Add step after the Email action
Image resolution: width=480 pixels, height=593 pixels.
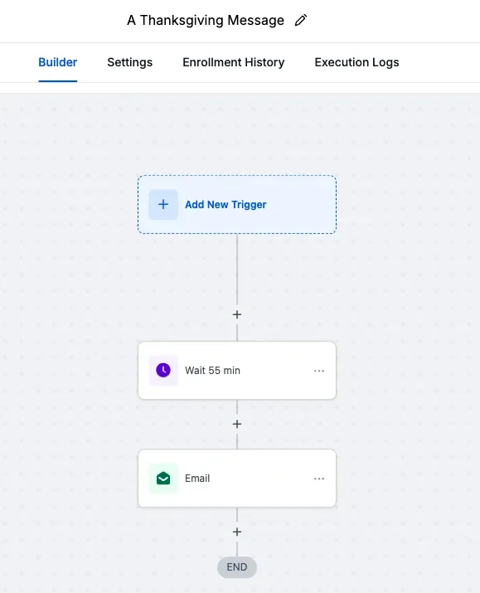coord(237,532)
